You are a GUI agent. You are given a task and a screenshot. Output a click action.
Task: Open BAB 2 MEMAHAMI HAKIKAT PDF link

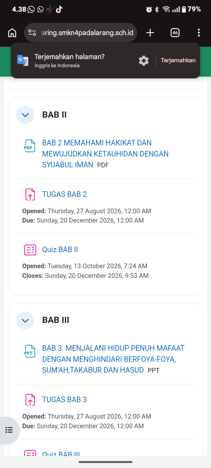[x=105, y=154]
